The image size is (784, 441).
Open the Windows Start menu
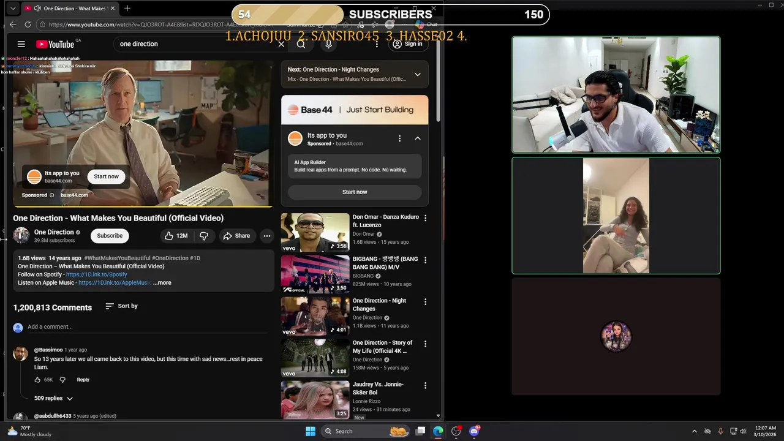click(310, 431)
